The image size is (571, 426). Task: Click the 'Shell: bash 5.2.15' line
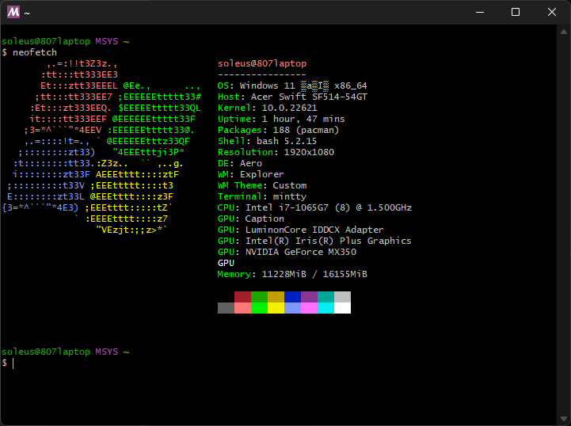[268, 141]
